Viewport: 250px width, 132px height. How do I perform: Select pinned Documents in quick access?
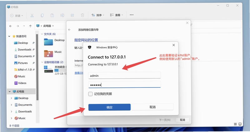tap(23, 56)
